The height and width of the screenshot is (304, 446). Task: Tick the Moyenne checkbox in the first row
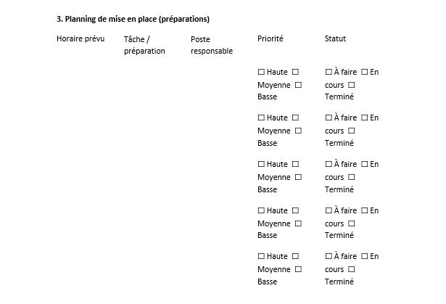[296, 72]
